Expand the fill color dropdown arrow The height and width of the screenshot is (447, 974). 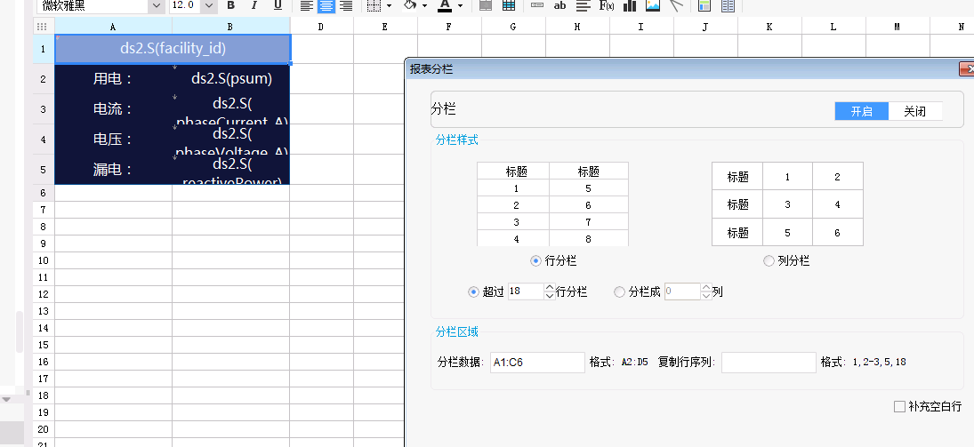point(425,5)
